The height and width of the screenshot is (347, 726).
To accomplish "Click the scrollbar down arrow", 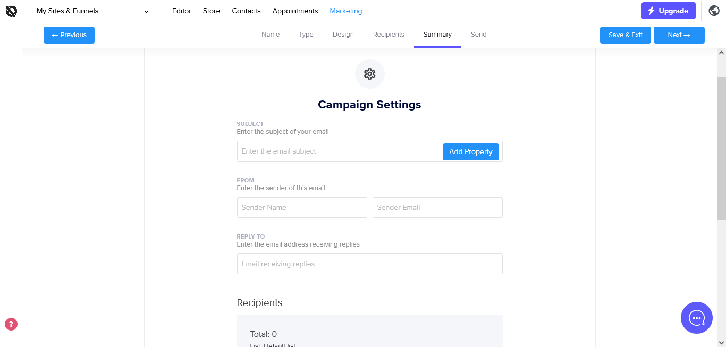I will pos(721,343).
